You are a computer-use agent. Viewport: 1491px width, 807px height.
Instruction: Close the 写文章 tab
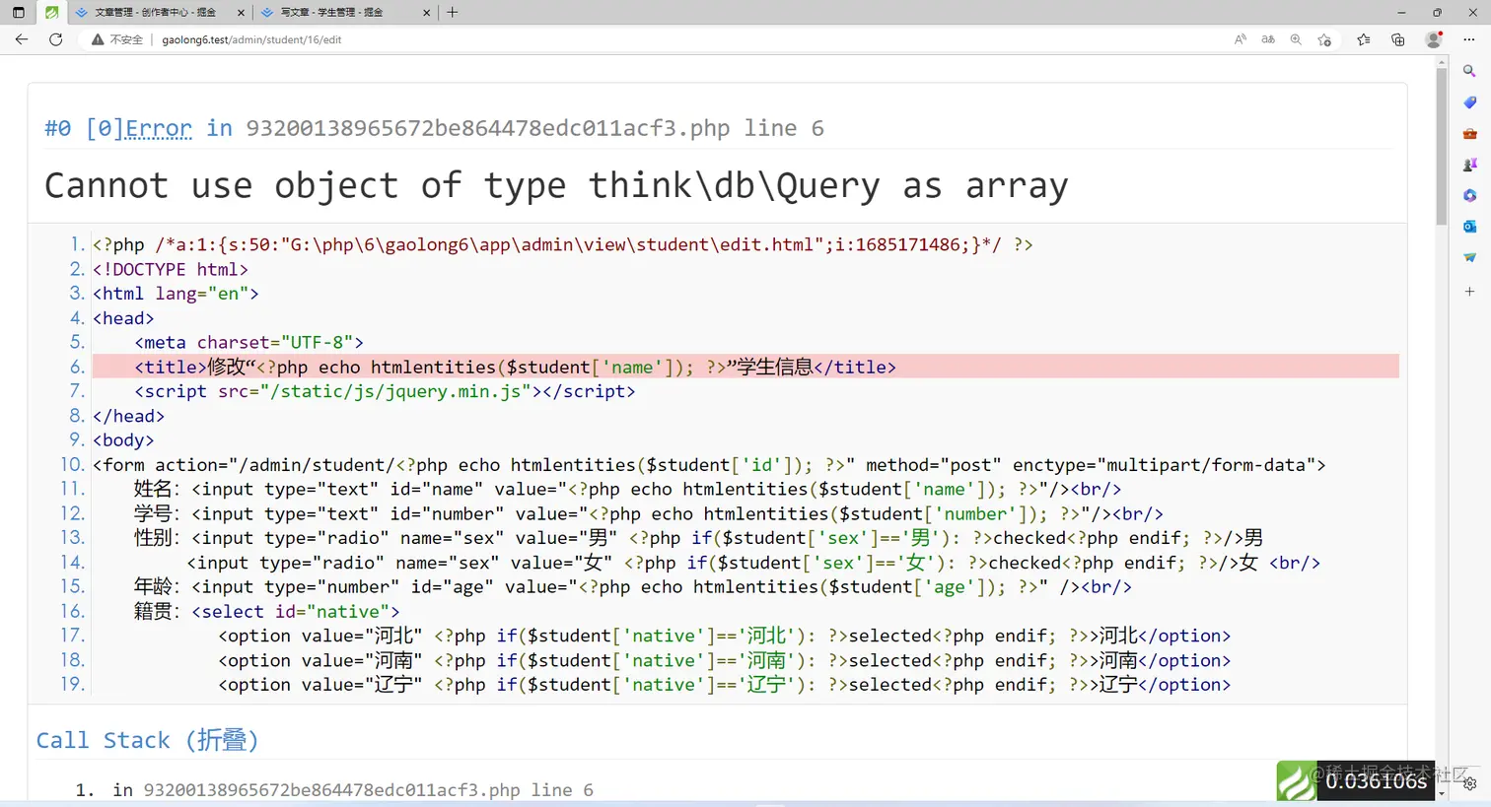point(426,13)
